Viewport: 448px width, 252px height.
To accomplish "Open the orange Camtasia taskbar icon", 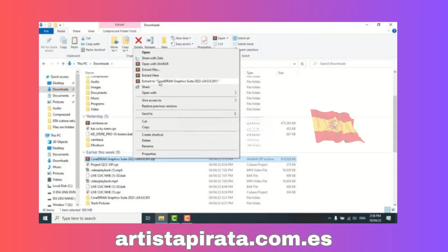I will (187, 218).
